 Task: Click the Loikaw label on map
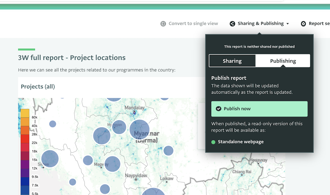point(167,178)
